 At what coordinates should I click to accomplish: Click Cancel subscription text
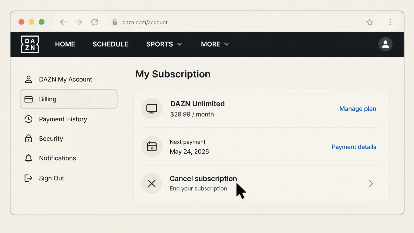tap(203, 179)
